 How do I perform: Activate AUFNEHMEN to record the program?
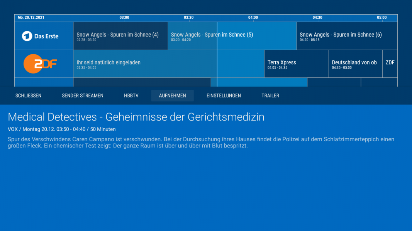(172, 95)
